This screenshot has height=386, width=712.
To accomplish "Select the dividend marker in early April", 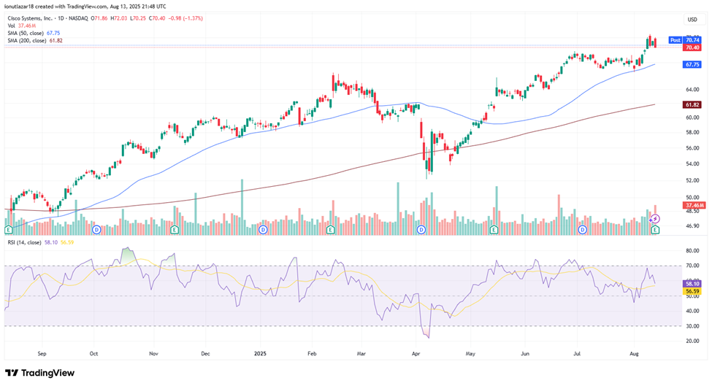I will (421, 230).
